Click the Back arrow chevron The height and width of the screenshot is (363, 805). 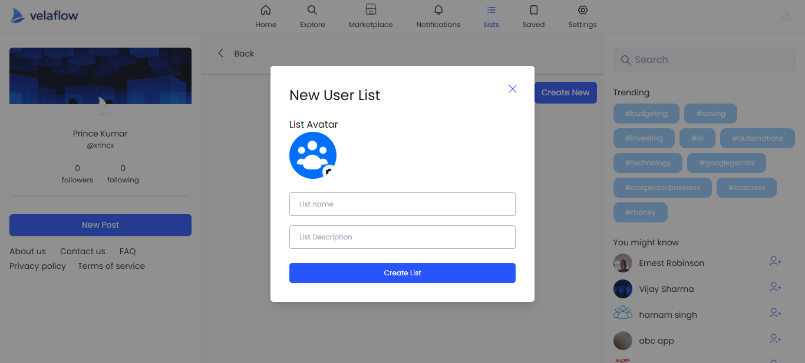click(x=221, y=54)
